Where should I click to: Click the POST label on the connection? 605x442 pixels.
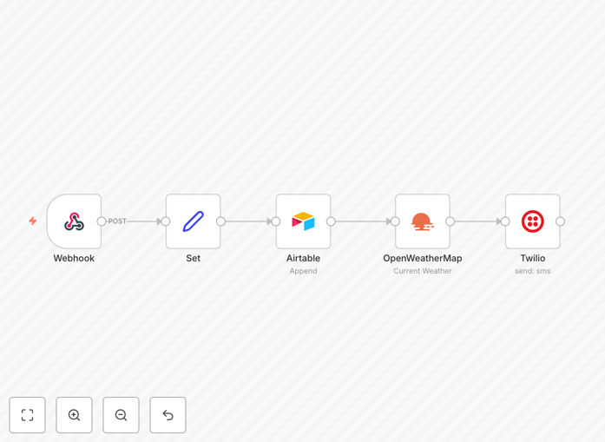117,221
